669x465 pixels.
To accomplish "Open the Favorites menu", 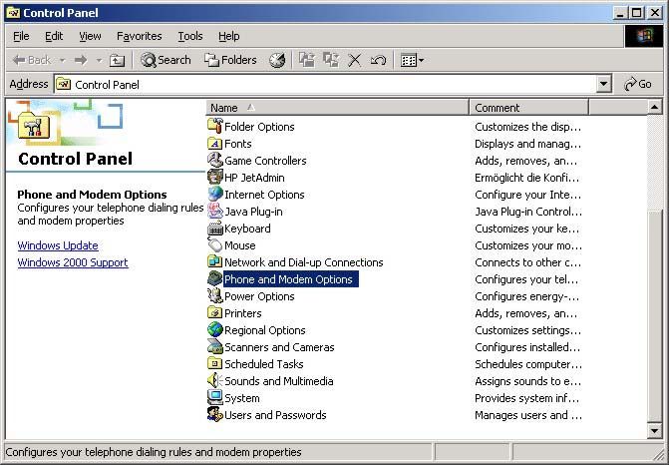I will [140, 36].
